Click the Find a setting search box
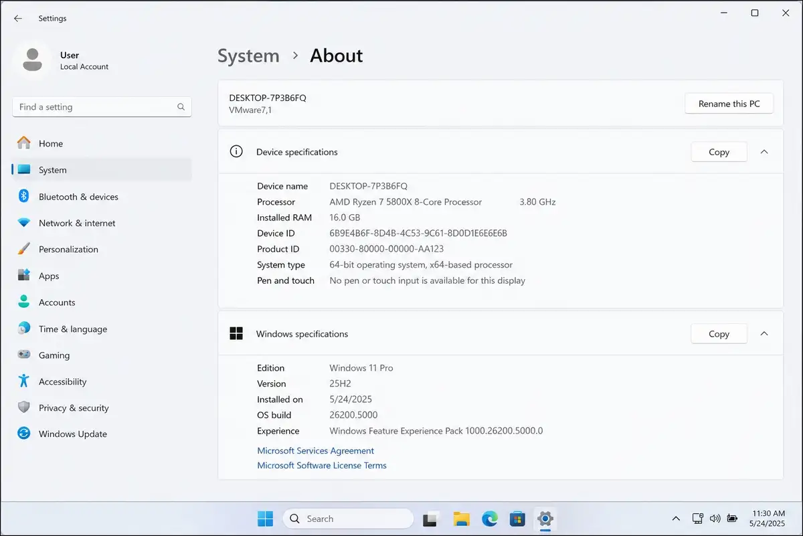This screenshot has height=536, width=803. (x=102, y=107)
